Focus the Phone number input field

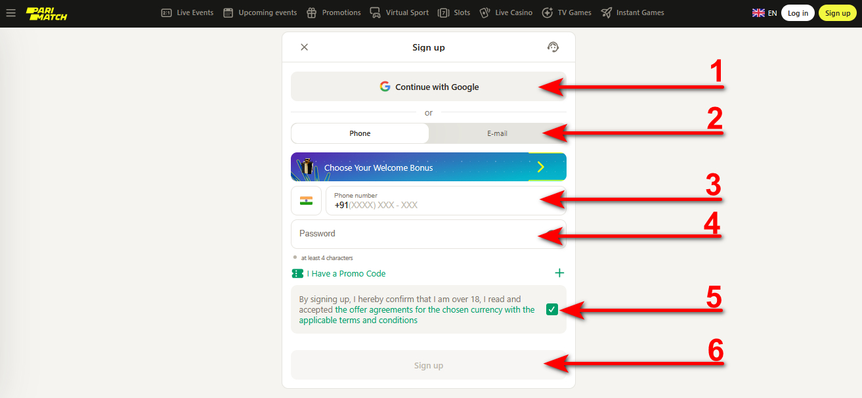point(446,201)
